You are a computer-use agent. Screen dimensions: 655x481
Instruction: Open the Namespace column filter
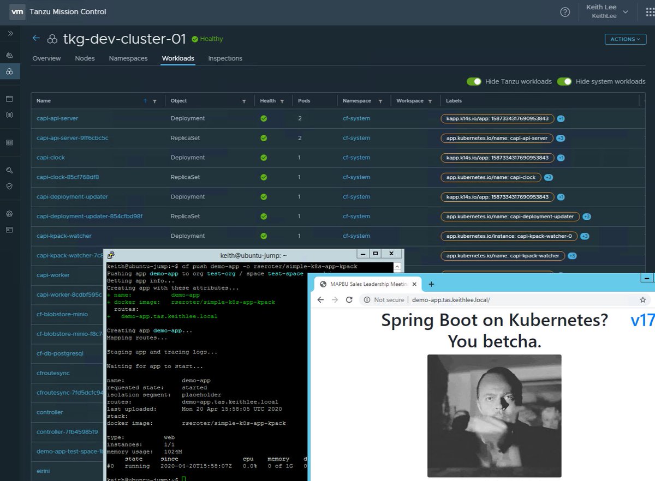[380, 101]
